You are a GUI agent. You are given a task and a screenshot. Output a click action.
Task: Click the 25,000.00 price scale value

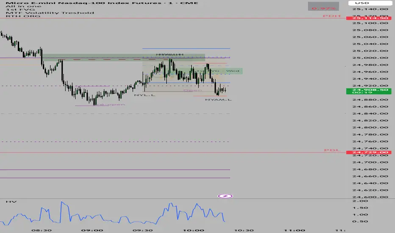370,58
